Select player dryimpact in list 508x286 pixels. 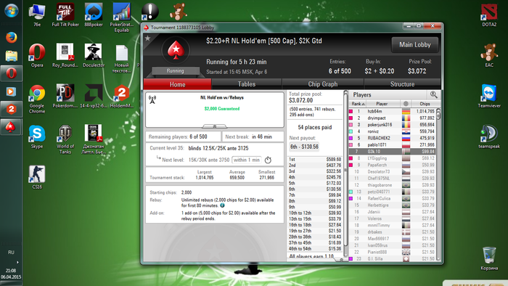tap(393, 118)
